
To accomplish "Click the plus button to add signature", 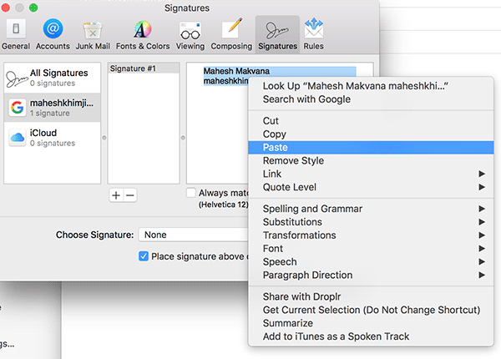I will click(x=116, y=195).
